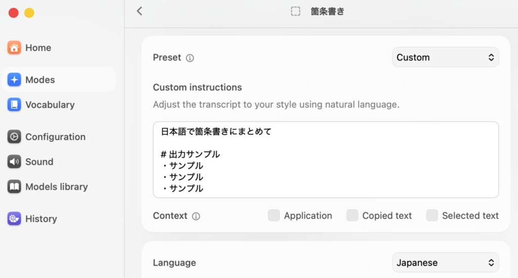Click the Modes sparkle icon
The width and height of the screenshot is (518, 278).
(14, 79)
